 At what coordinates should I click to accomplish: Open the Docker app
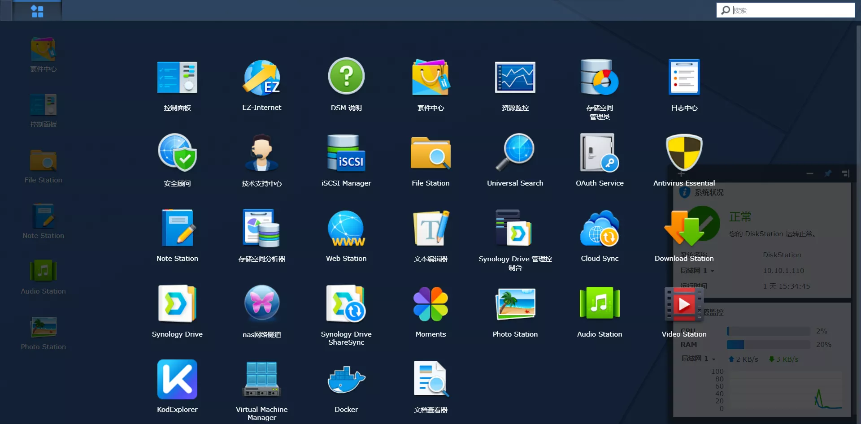tap(346, 380)
